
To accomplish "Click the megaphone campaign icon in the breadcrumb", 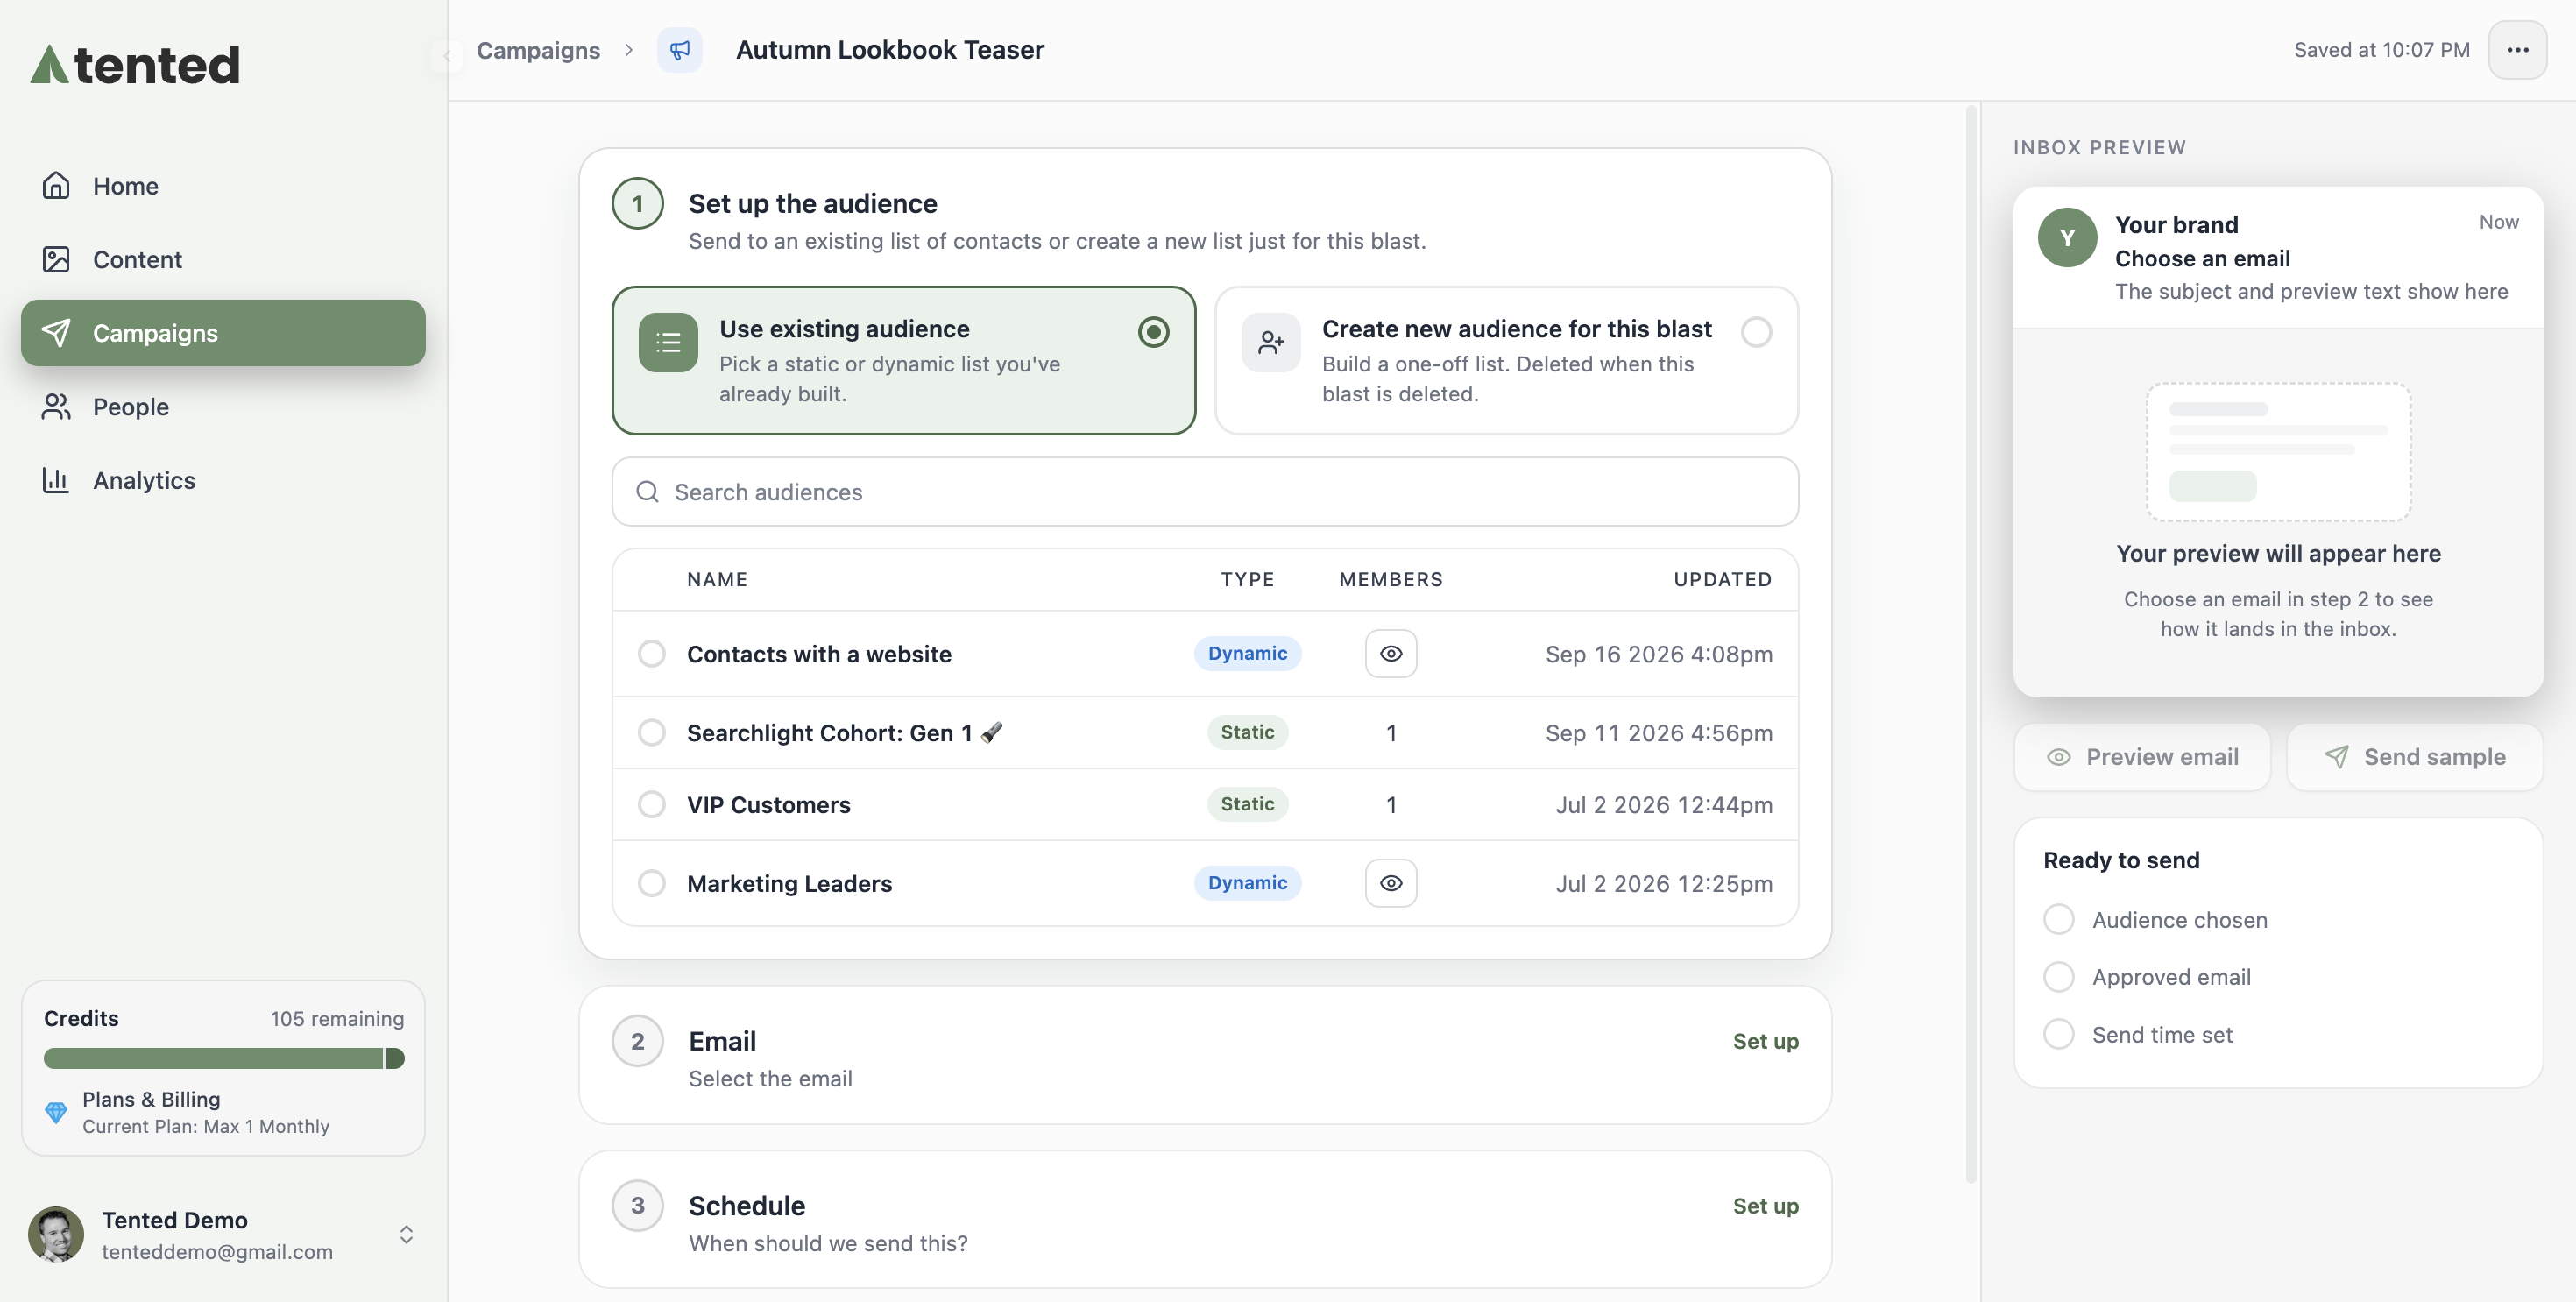I will [679, 50].
